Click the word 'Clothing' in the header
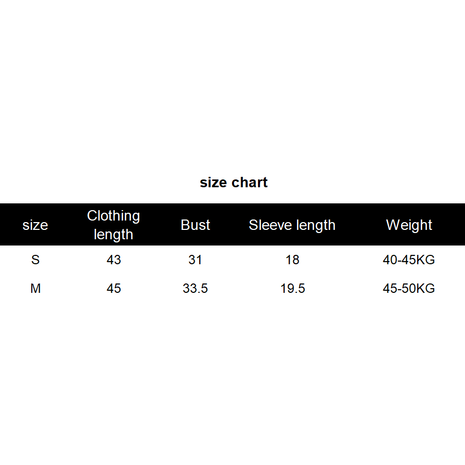The height and width of the screenshot is (465, 465). pos(113,216)
